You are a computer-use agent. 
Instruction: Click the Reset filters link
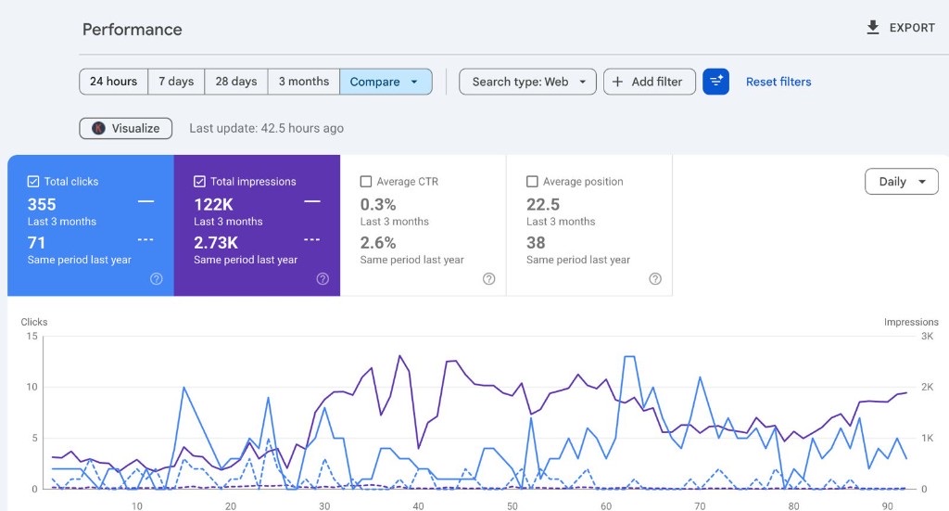point(778,82)
